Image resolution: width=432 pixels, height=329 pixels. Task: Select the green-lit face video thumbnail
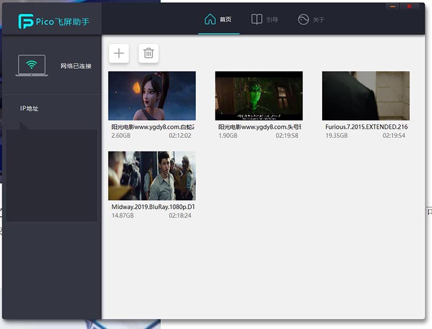coord(259,95)
